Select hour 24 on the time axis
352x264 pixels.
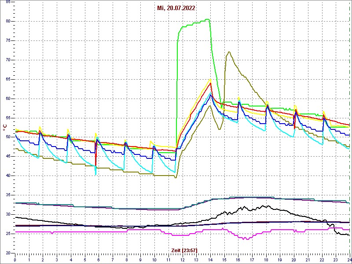point(349,260)
